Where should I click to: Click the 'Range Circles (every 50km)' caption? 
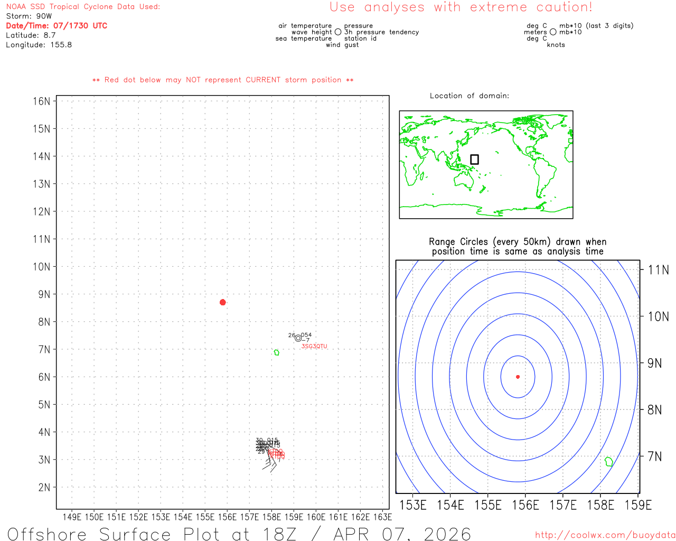518,247
